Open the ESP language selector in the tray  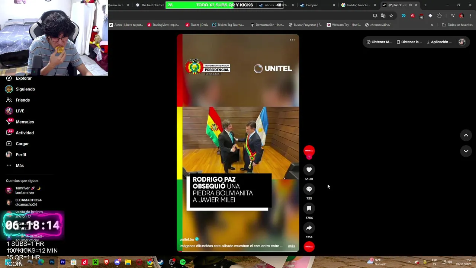[434, 262]
